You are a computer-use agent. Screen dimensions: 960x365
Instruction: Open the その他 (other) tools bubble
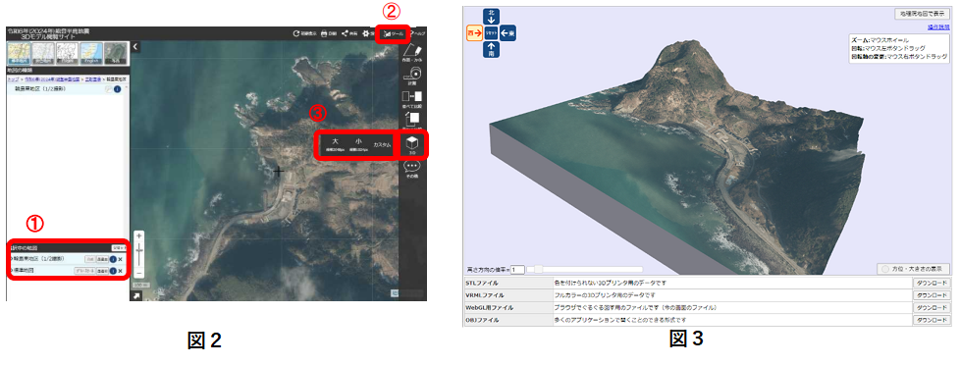(x=412, y=169)
